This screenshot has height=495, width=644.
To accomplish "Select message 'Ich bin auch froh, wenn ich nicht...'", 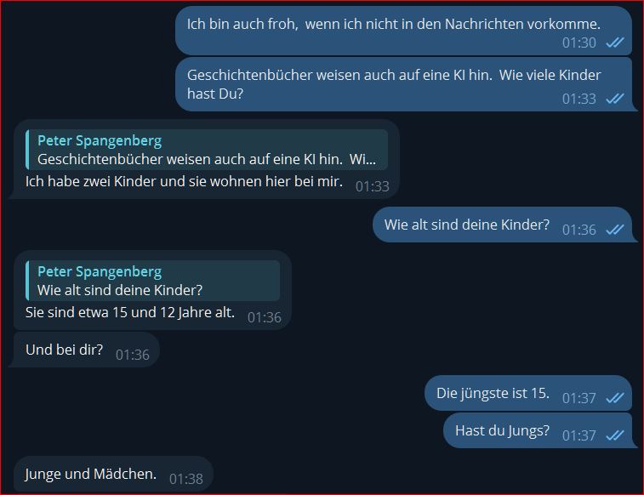I will click(x=404, y=31).
